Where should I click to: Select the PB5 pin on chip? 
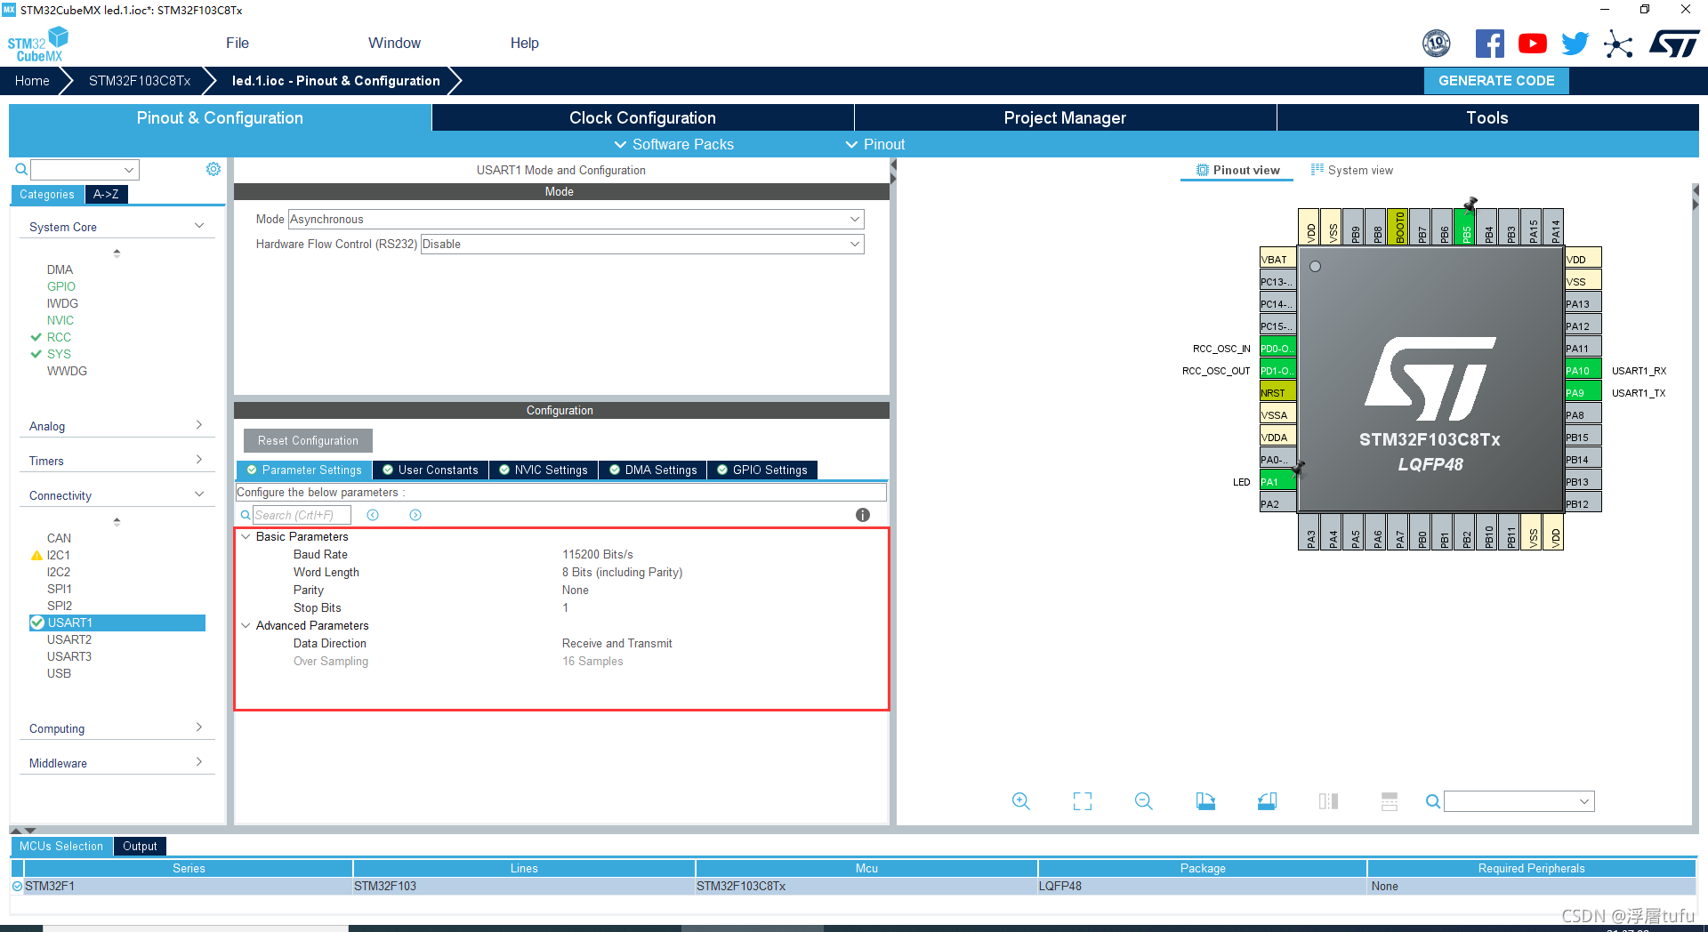coord(1465,228)
